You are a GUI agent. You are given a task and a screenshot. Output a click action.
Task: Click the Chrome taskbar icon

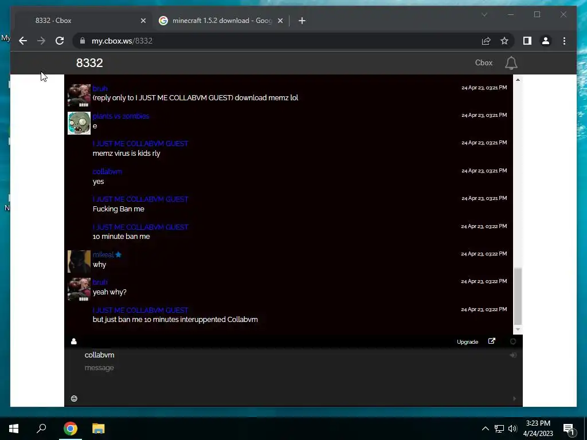pyautogui.click(x=71, y=429)
